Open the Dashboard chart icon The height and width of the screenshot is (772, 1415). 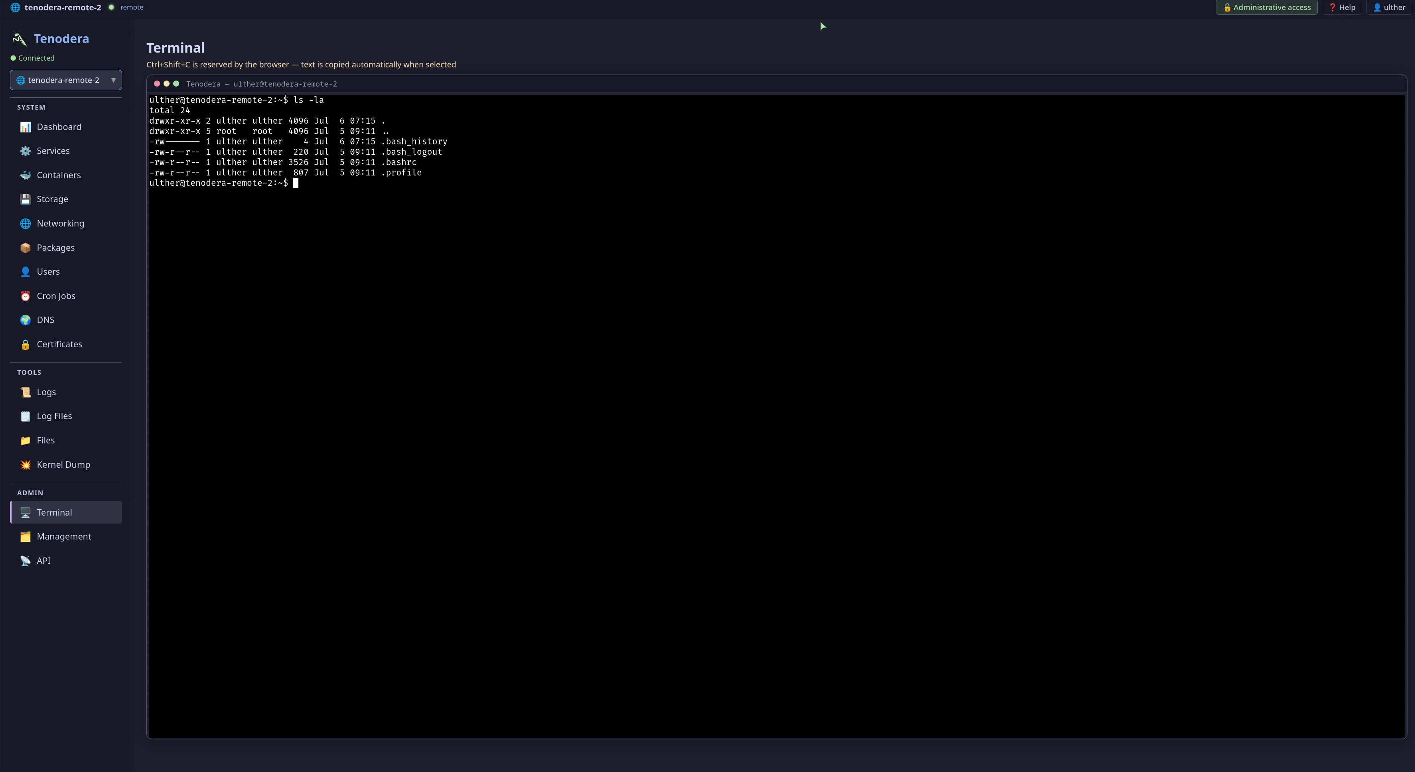[x=25, y=127]
